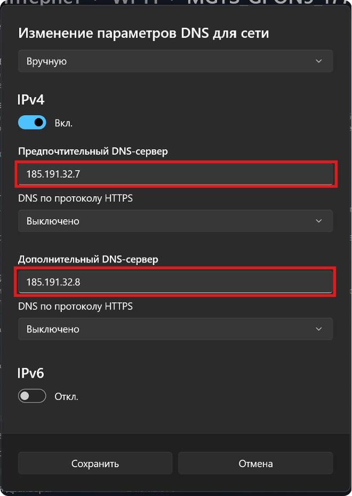352x496 pixels.
Task: Open the "Вручную" DNS mode dropdown
Action: point(175,61)
